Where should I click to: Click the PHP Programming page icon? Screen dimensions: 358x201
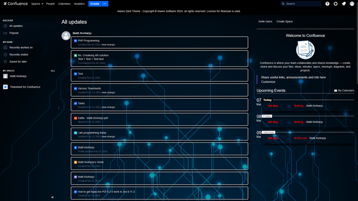pyautogui.click(x=75, y=41)
